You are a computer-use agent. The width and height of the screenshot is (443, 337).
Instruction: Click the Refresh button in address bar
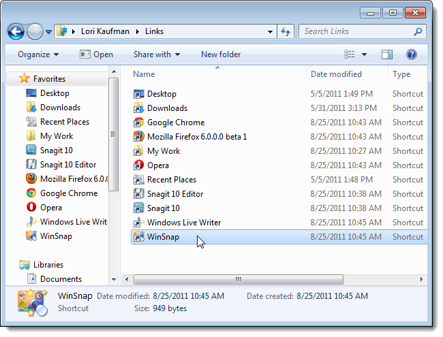[286, 31]
